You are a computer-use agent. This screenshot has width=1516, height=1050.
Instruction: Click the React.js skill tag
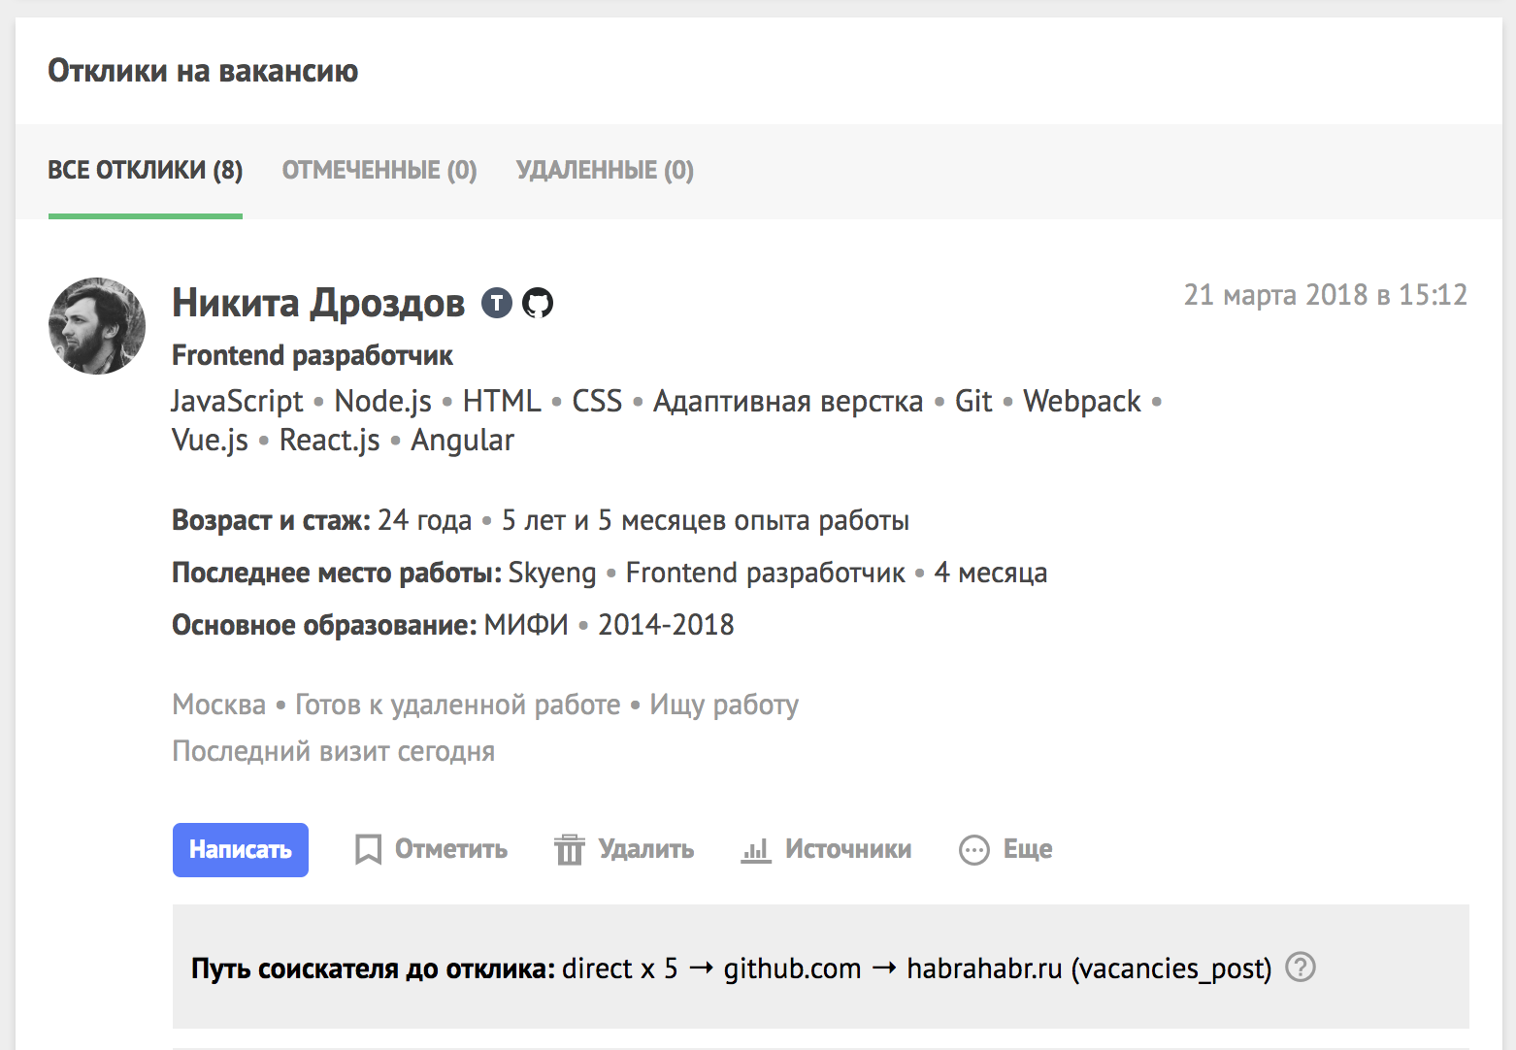330,441
